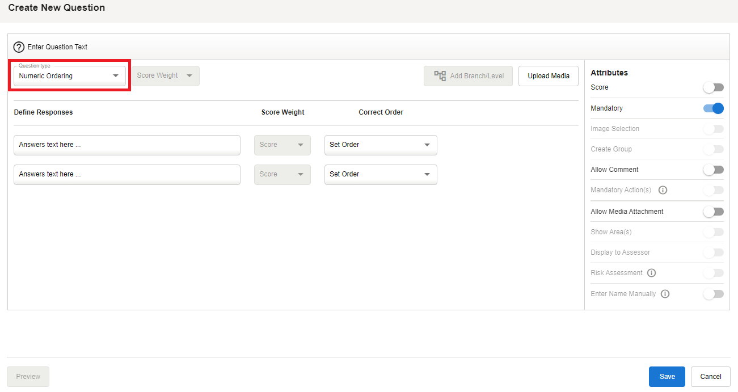Viewport: 738px width, 392px height.
Task: Turn off the Mandatory toggle
Action: point(713,108)
